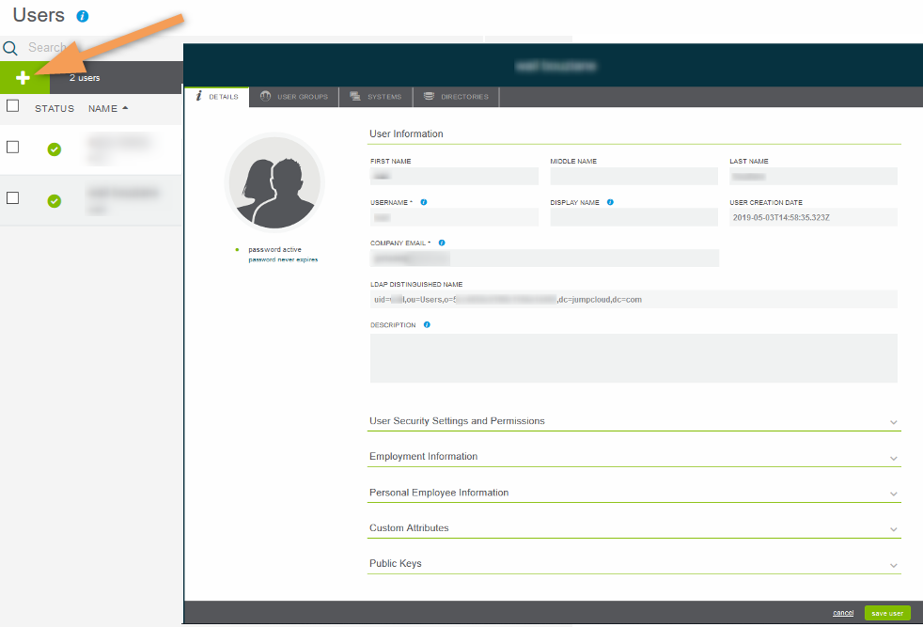Click the info icon next to Company Email

tap(442, 243)
